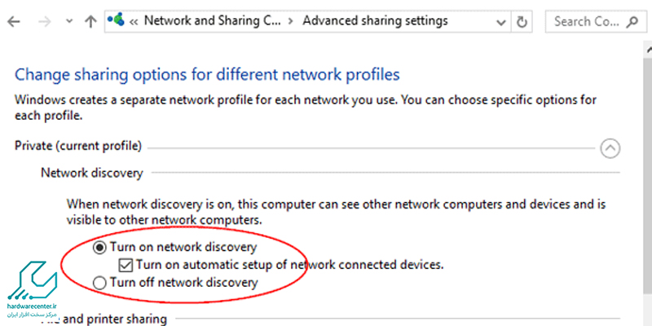Screen dimensions: 652x326
Task: Select Turn on network discovery
Action: (174, 248)
